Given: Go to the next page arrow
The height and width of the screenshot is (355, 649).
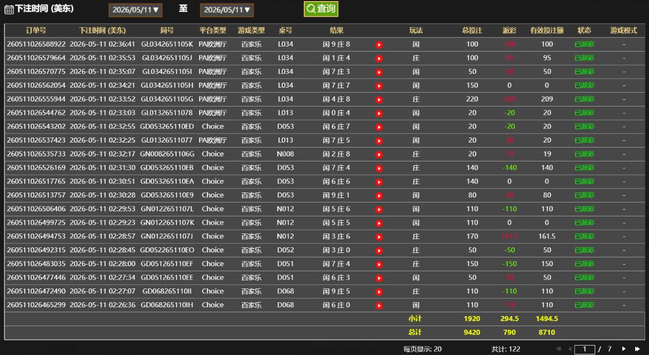Looking at the screenshot, I should pyautogui.click(x=624, y=349).
